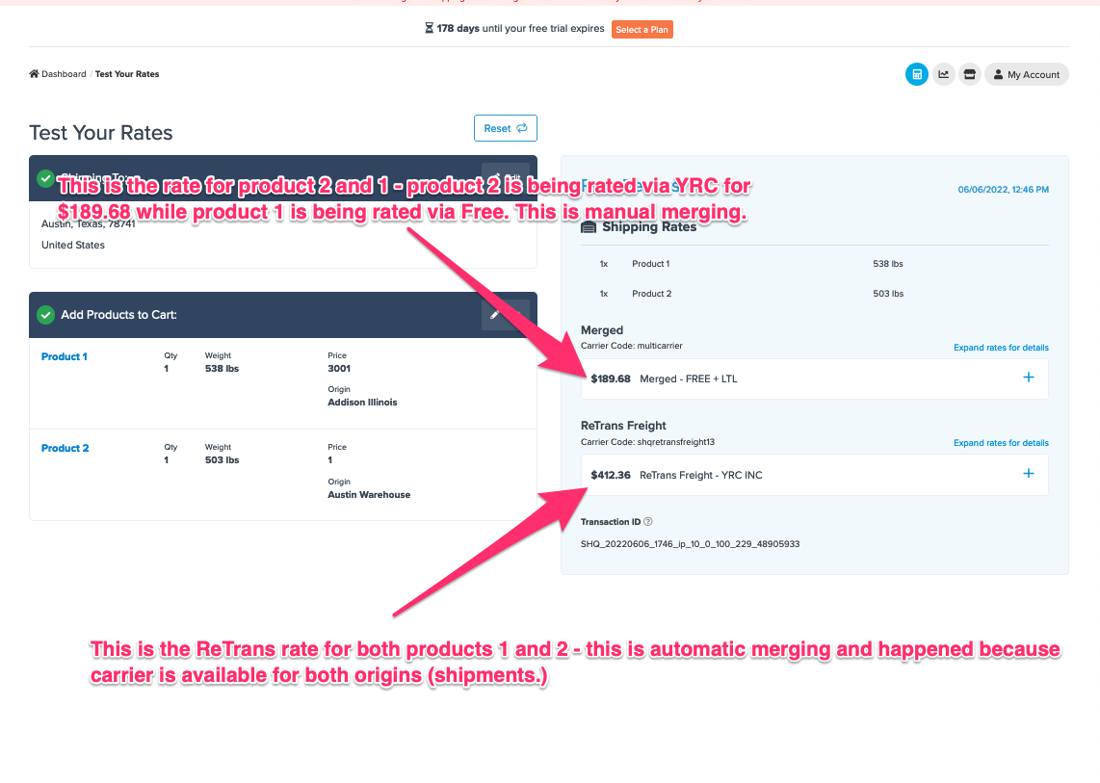The height and width of the screenshot is (783, 1100).
Task: Click the Shipping Rates warehouse icon
Action: point(589,227)
